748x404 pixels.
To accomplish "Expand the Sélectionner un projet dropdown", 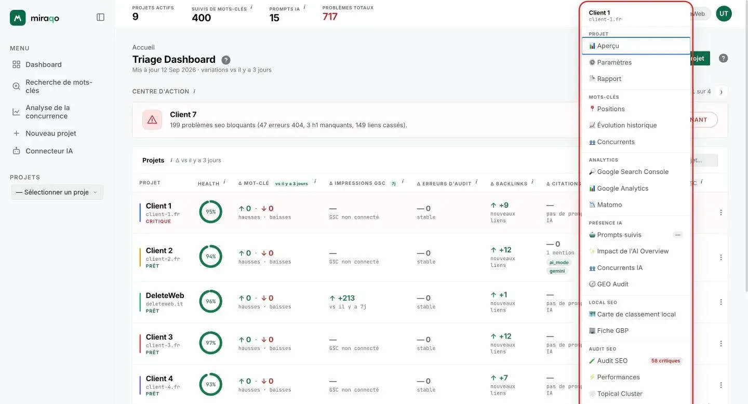I will click(x=57, y=192).
